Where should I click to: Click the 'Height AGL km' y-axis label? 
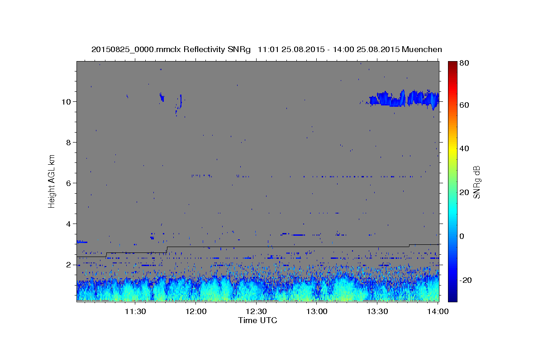(x=52, y=181)
